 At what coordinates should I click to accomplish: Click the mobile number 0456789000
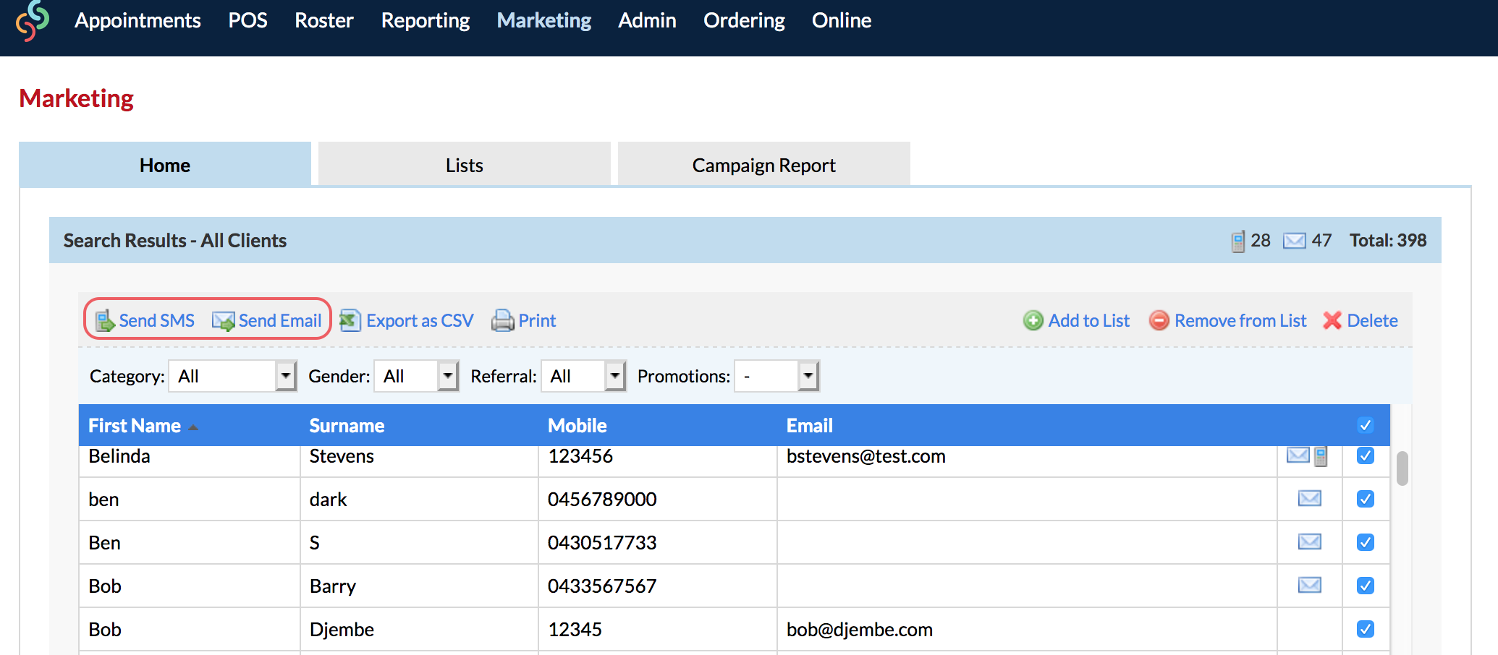(x=602, y=500)
